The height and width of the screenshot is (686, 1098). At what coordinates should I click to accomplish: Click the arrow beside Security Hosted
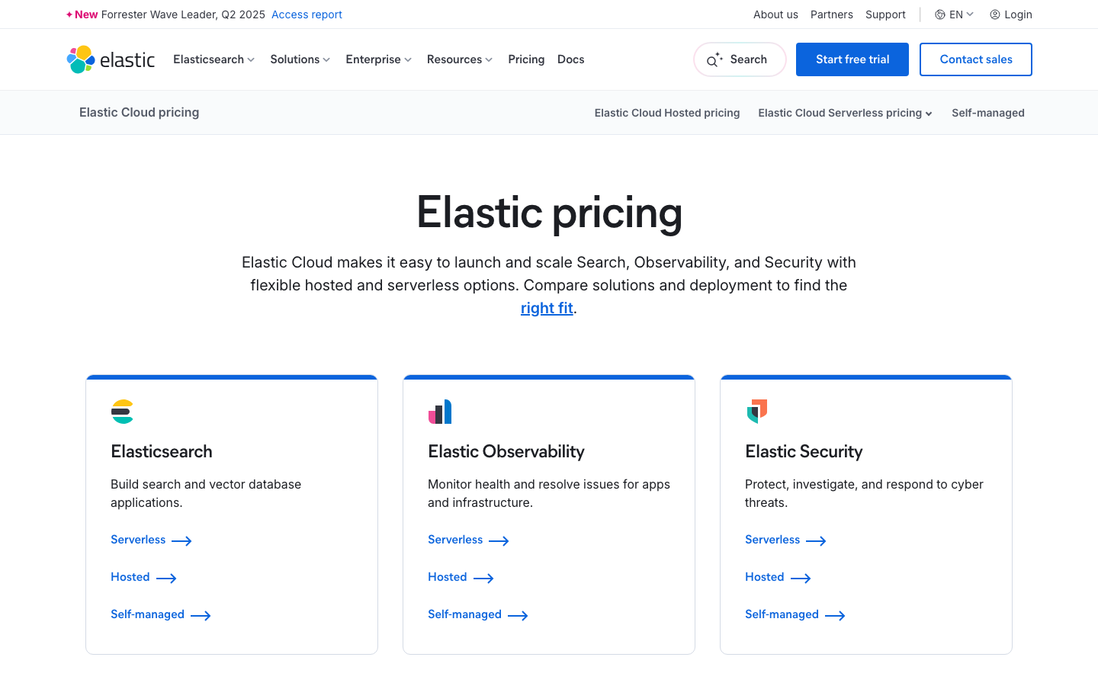coord(801,578)
